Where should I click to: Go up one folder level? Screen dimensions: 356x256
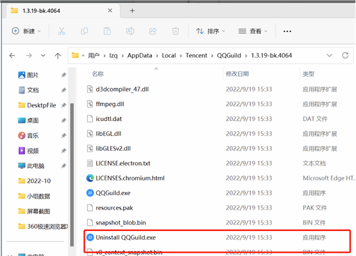(x=58, y=56)
